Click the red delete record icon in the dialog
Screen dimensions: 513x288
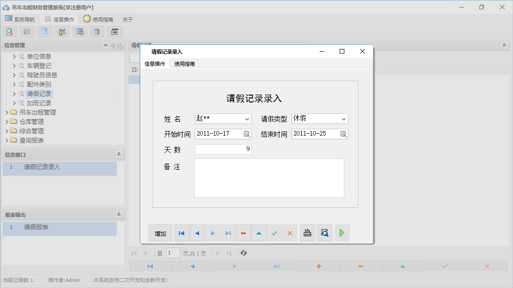click(x=243, y=233)
